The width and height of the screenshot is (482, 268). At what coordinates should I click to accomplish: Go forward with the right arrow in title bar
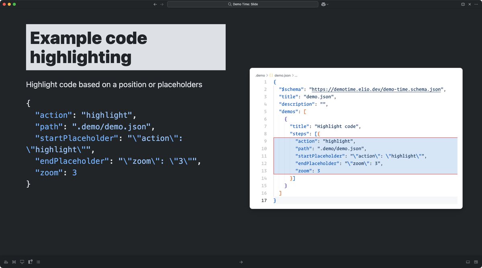point(162,4)
